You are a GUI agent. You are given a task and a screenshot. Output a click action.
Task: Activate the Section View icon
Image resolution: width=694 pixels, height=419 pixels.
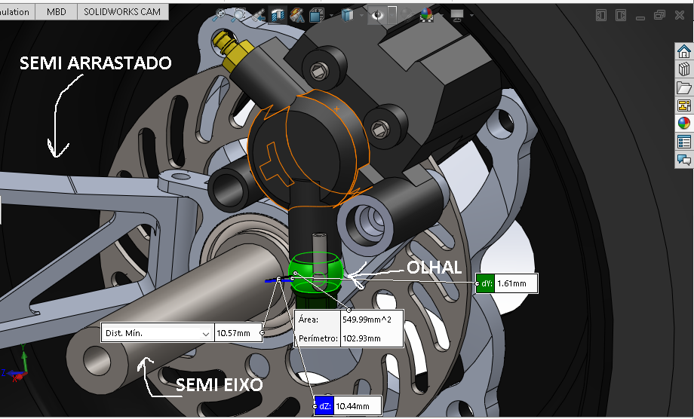tap(278, 14)
